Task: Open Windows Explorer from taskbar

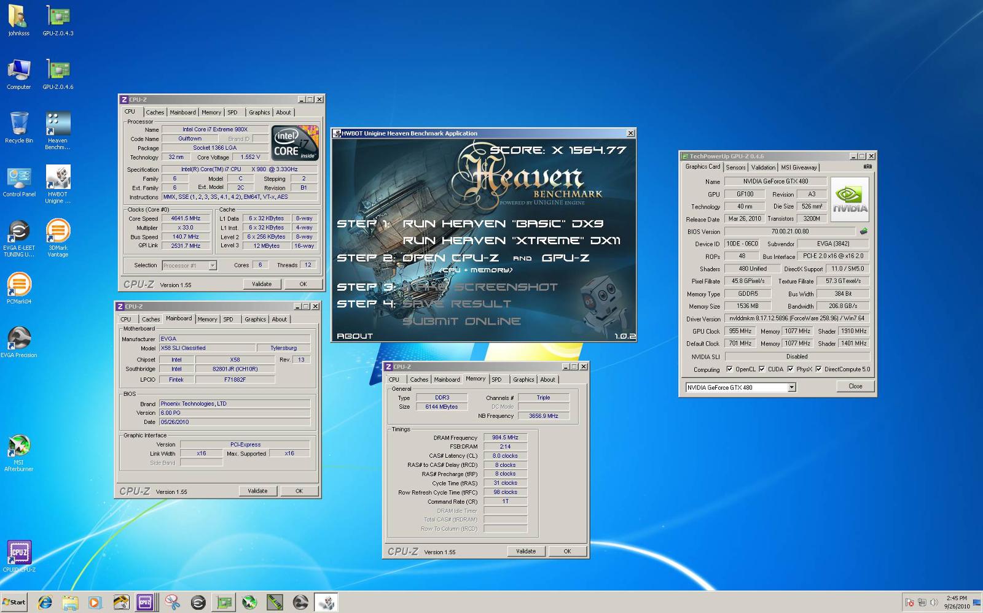Action: [x=70, y=603]
